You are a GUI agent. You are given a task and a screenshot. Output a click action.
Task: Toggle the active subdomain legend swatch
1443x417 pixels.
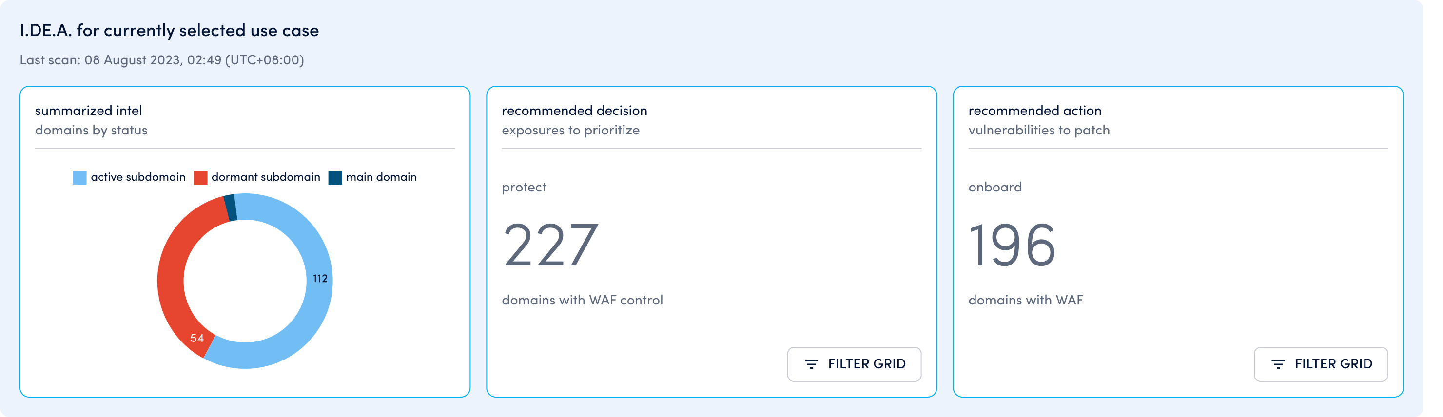click(x=79, y=177)
